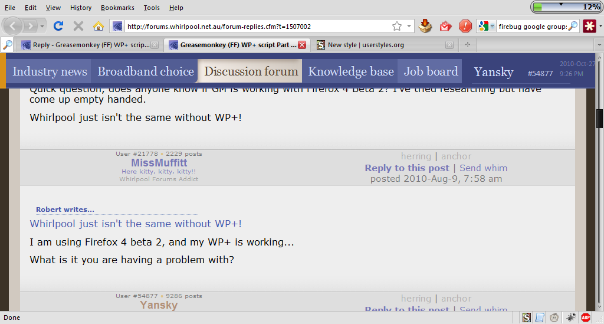Viewport: 604px width, 324px height.
Task: Open the list-all-tabs dropdown arrow
Action: pyautogui.click(x=599, y=45)
